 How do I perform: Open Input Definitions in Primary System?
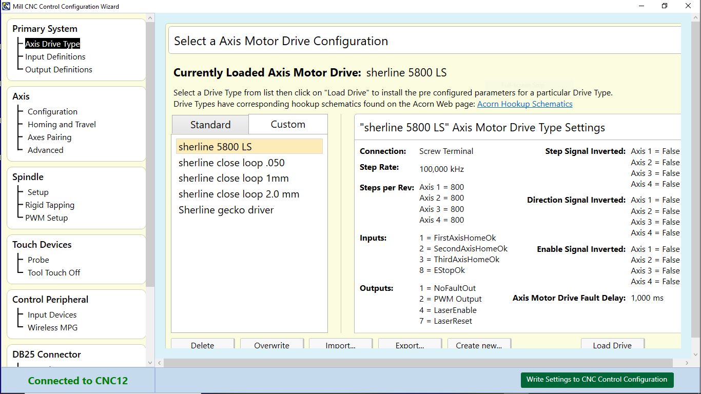(55, 57)
